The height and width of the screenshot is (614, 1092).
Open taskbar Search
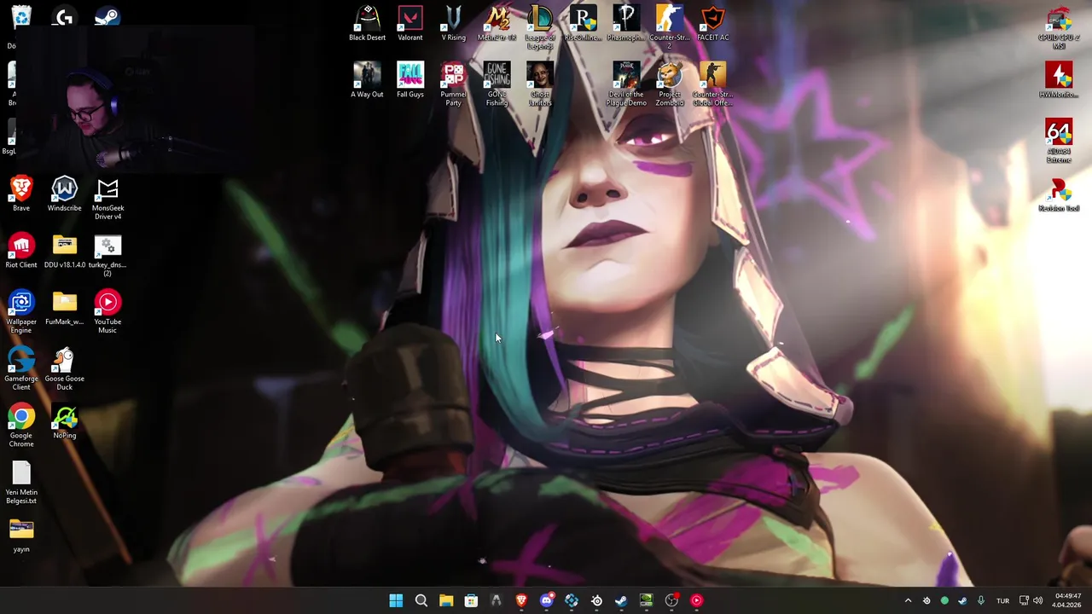421,600
